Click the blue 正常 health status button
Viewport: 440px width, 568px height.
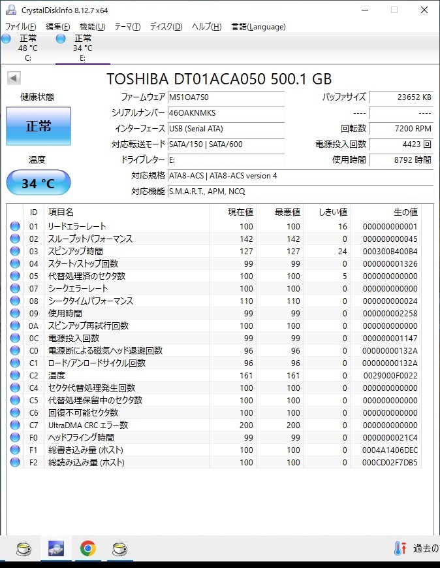39,126
